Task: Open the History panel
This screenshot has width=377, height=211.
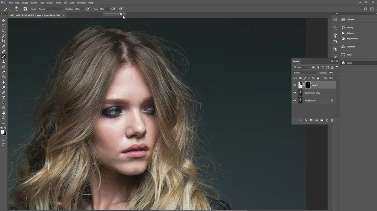Action: click(350, 28)
